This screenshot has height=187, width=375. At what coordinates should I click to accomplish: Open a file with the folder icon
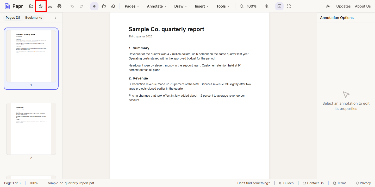tap(31, 6)
